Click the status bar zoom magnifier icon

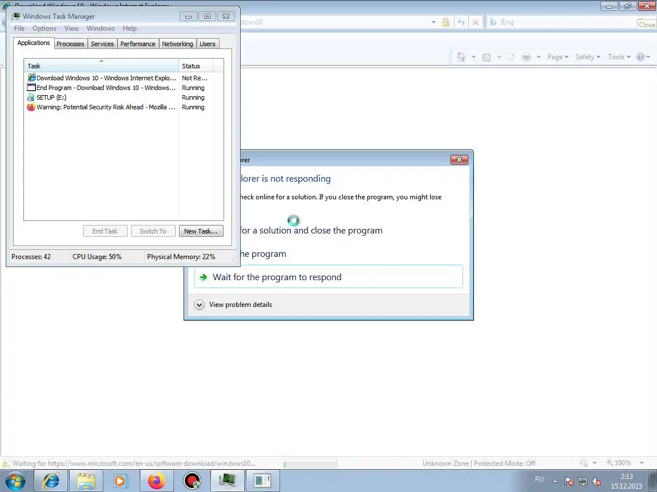point(610,463)
